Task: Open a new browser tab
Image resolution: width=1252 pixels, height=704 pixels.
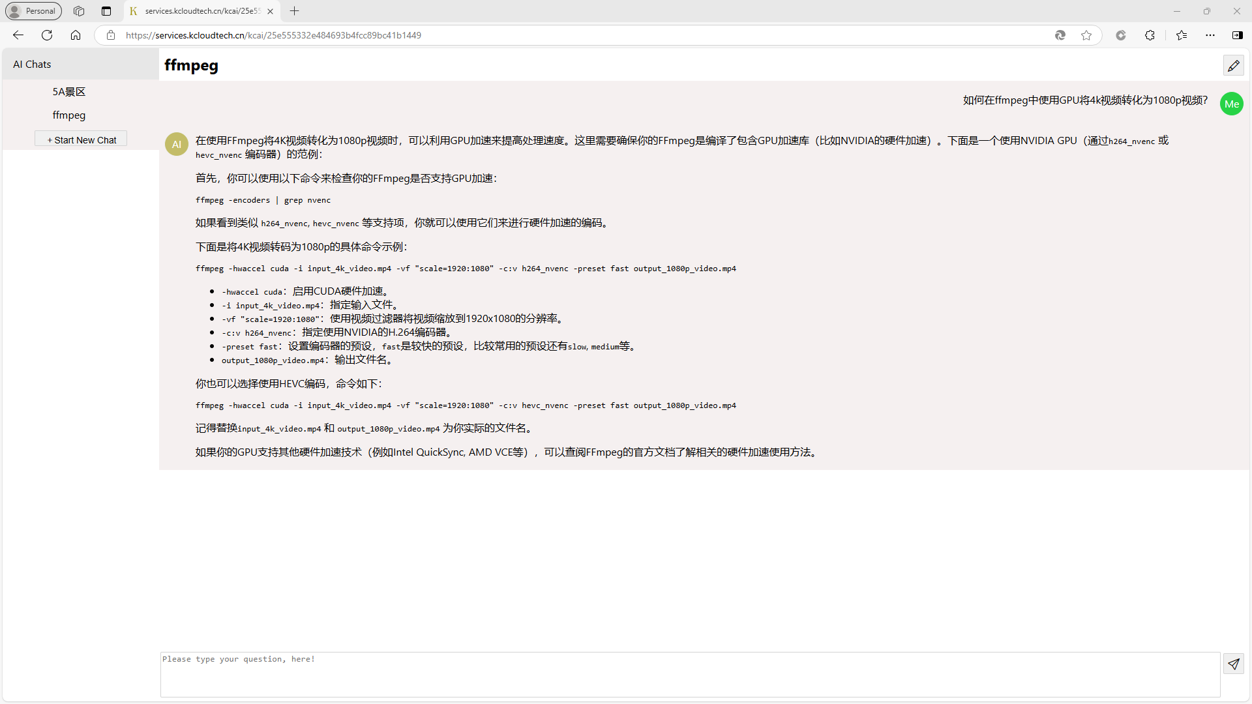Action: (295, 11)
